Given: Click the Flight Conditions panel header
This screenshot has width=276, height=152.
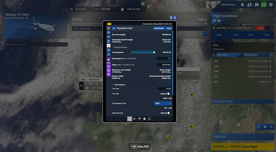Looking at the screenshot, I should click(x=243, y=18).
